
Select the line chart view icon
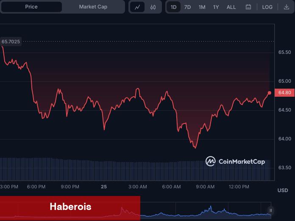(x=137, y=7)
